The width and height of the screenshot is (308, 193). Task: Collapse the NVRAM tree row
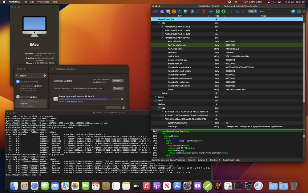(156, 104)
